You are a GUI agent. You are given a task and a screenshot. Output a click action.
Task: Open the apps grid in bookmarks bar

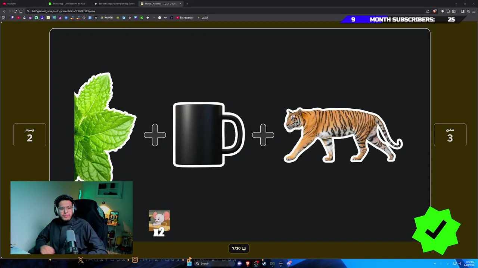tap(4, 17)
